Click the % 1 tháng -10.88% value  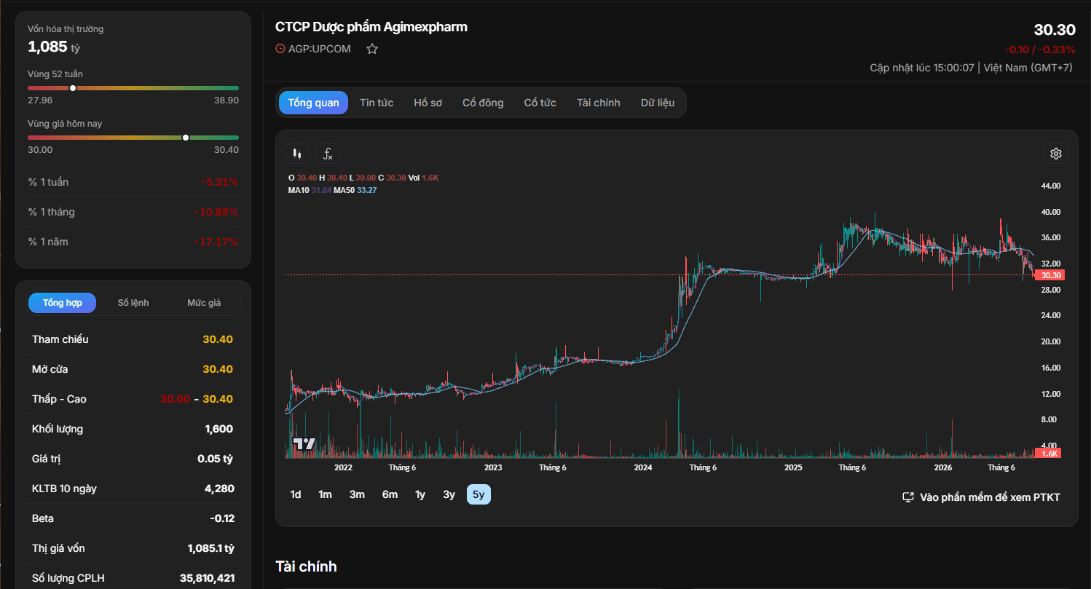tap(216, 212)
